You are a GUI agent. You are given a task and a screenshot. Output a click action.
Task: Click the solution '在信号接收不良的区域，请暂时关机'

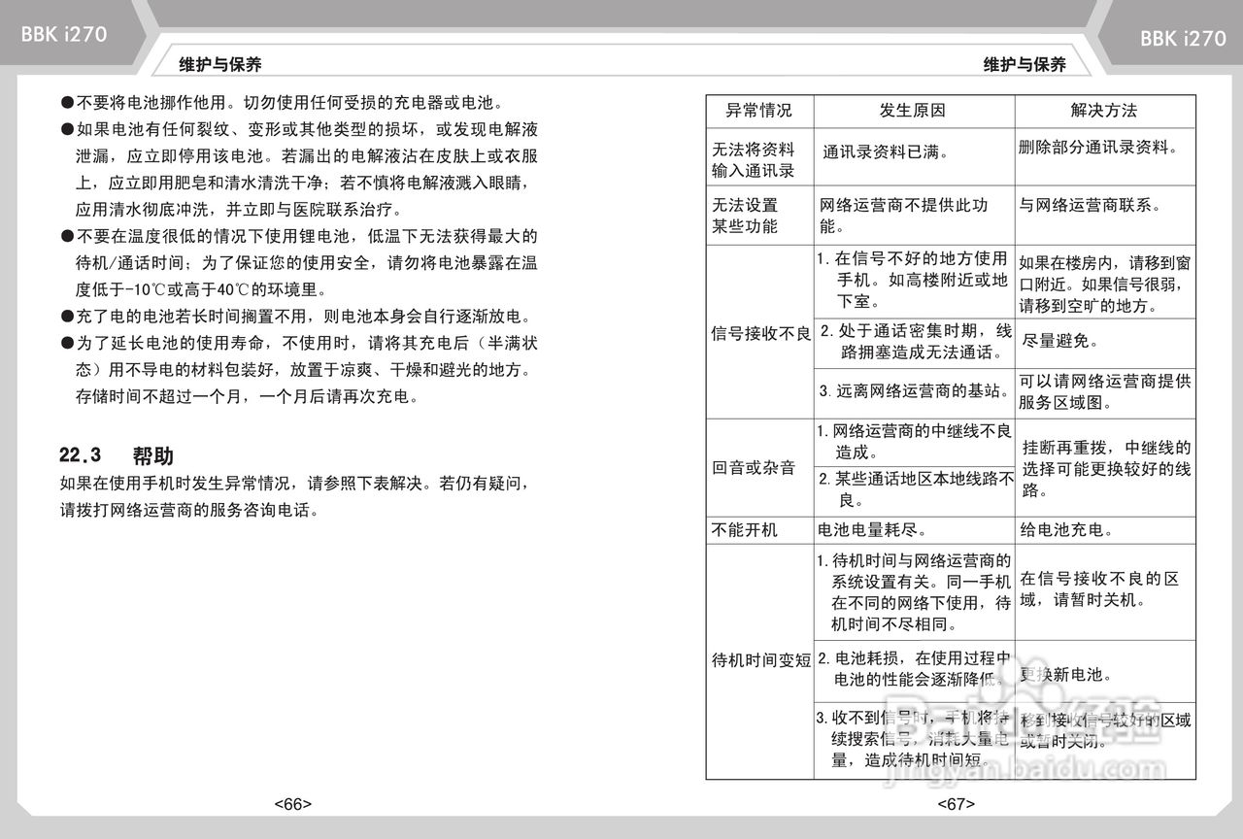[1100, 589]
